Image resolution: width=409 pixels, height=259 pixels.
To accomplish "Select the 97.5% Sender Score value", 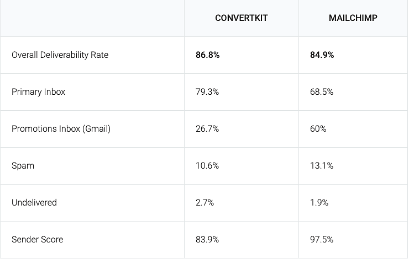I will click(322, 240).
